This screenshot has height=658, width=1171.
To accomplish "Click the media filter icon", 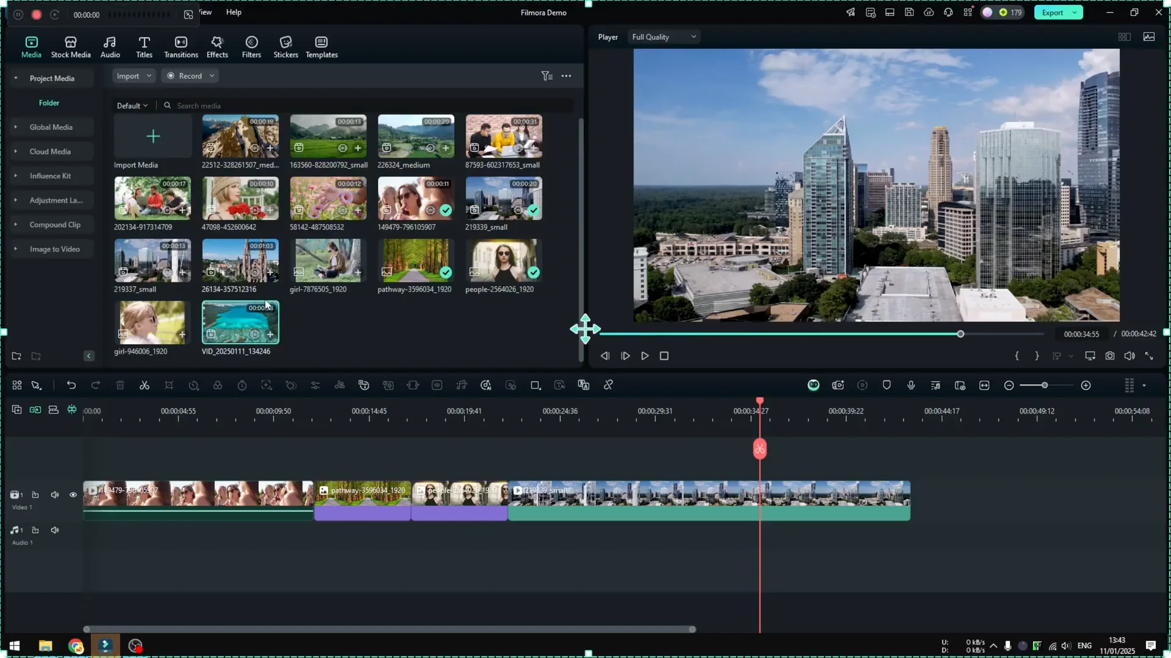I will [546, 76].
